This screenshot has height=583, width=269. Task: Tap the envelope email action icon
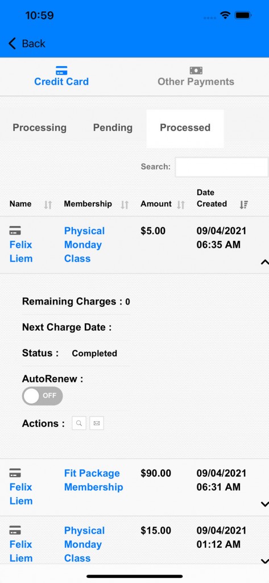pos(97,423)
